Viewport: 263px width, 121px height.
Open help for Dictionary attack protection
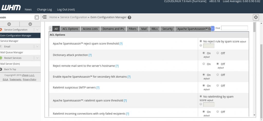pyautogui.click(x=90, y=55)
